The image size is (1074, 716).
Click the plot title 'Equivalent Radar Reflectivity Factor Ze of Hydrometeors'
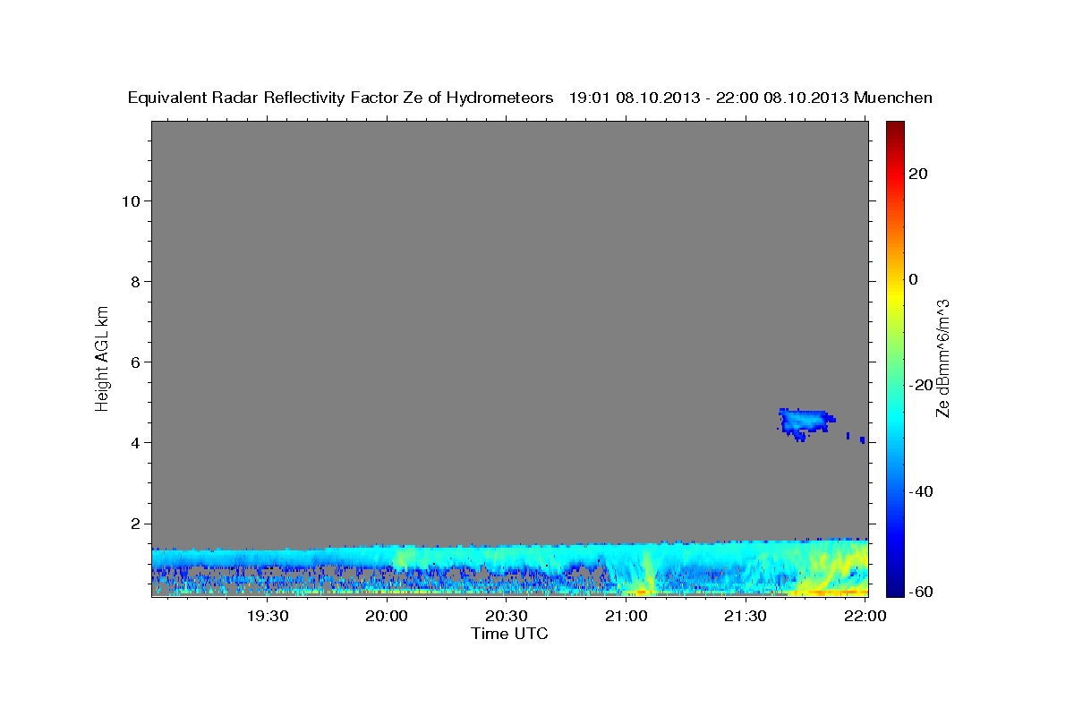(x=341, y=98)
